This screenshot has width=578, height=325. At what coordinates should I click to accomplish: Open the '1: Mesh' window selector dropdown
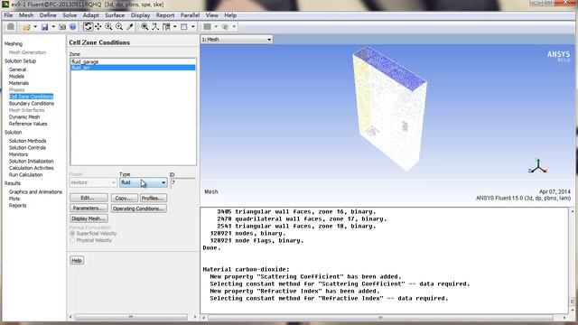pyautogui.click(x=237, y=39)
